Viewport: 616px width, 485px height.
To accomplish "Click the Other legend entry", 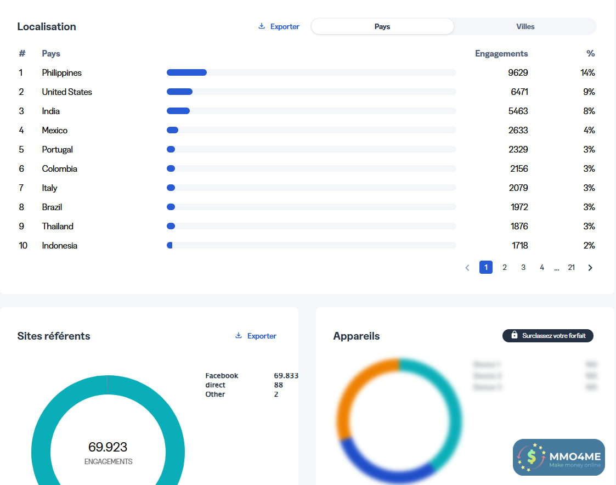I will 215,394.
